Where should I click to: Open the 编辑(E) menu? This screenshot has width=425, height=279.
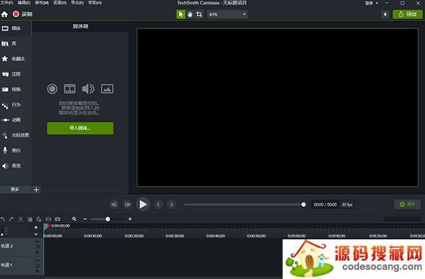(x=24, y=3)
